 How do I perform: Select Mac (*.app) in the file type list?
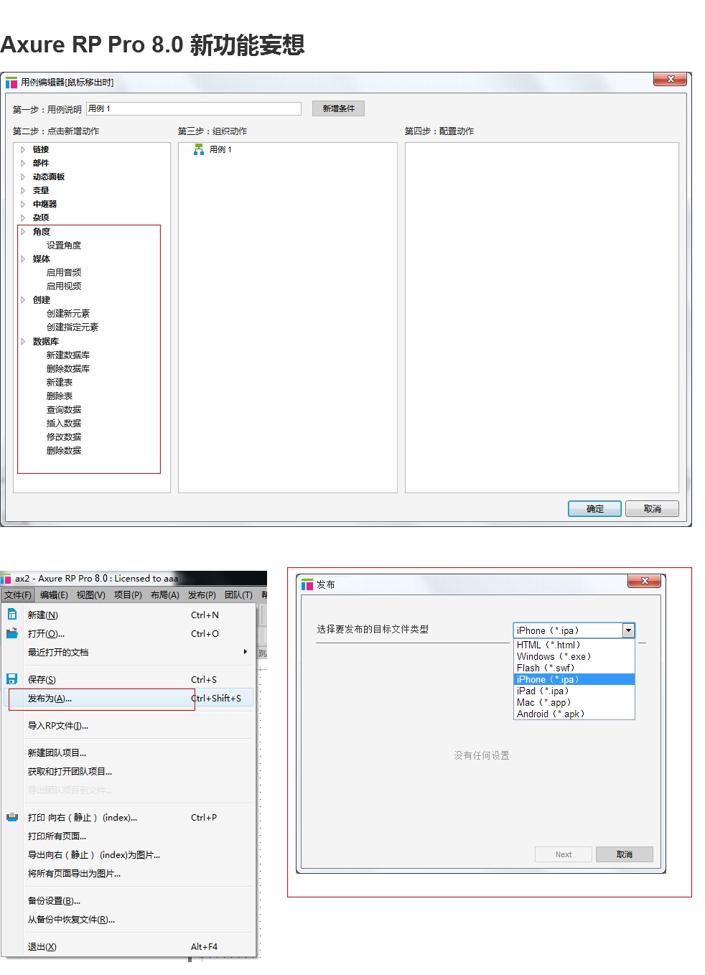pyautogui.click(x=574, y=702)
